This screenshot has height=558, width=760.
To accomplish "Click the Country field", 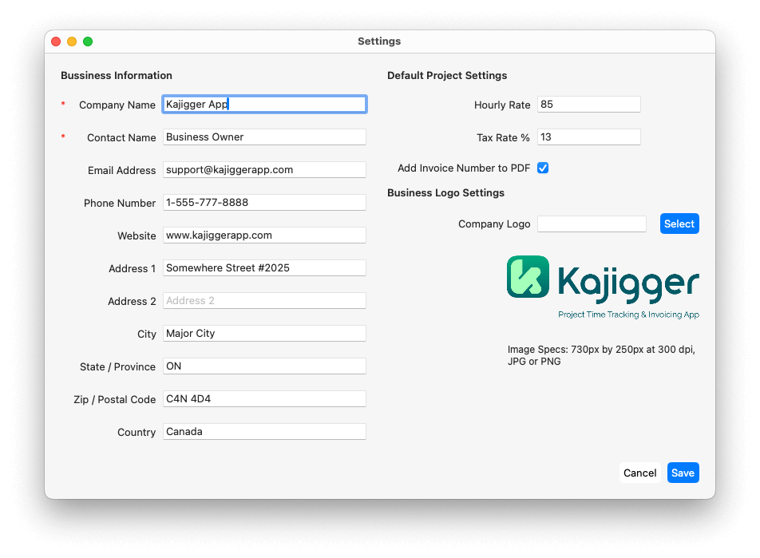I will (264, 431).
